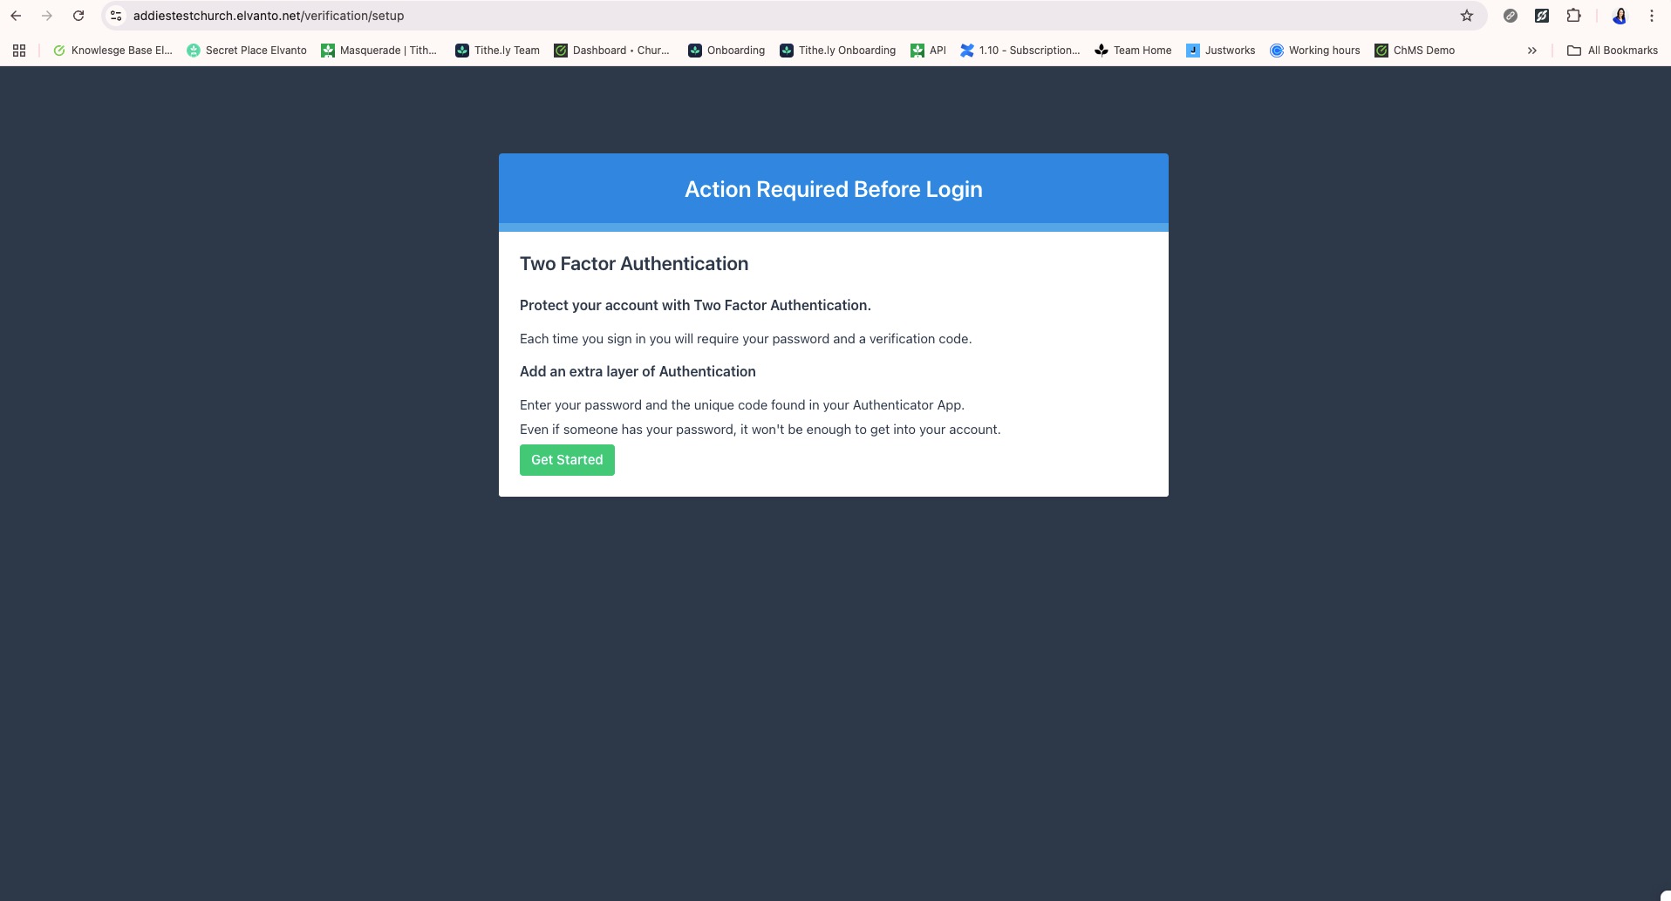Go back to the previous page
The height and width of the screenshot is (901, 1671).
[x=16, y=16]
